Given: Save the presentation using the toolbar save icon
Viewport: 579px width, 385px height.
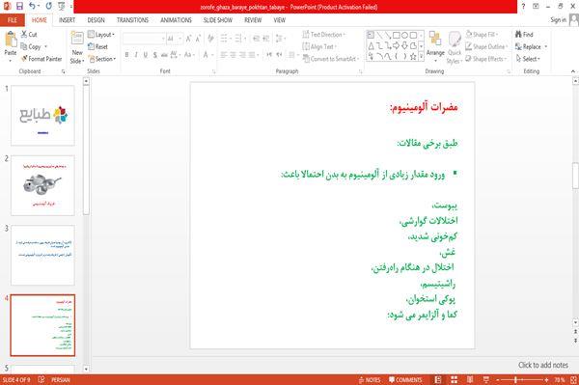Looking at the screenshot, I should (19, 7).
